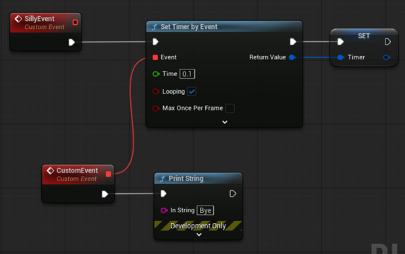Select the CustomEvent node title

77,170
